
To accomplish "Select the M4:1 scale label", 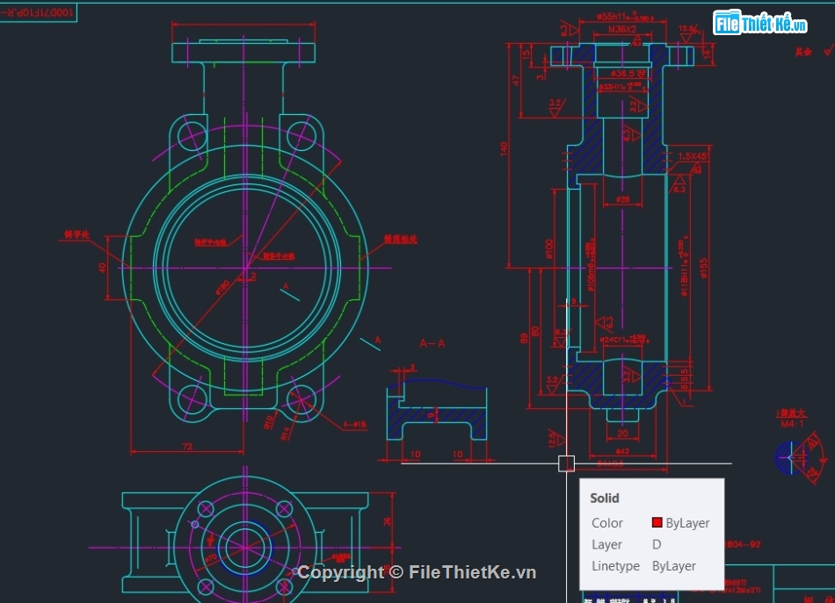I will tap(793, 424).
